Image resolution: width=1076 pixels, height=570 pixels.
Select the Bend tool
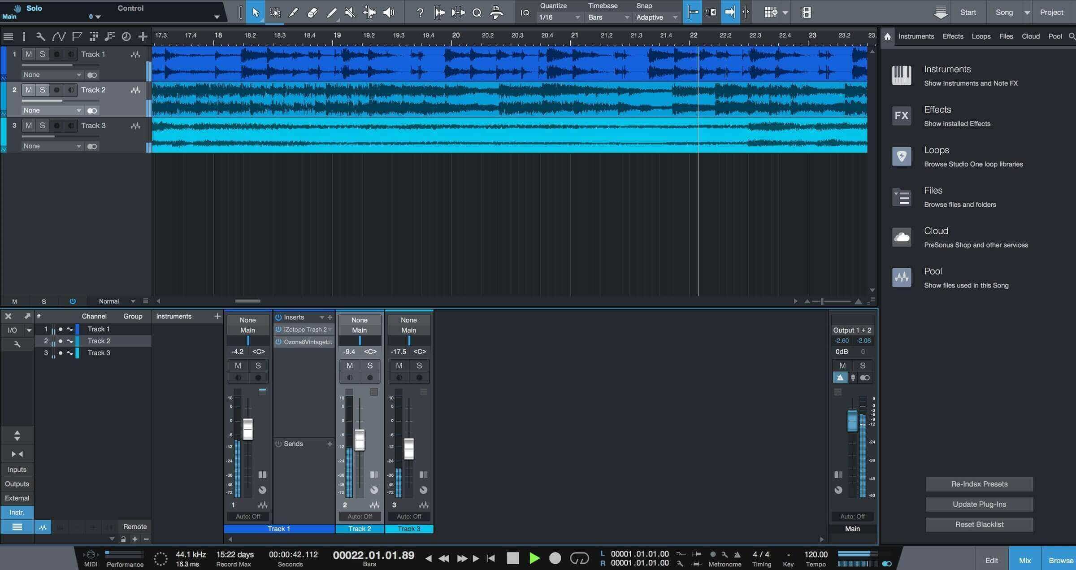tap(369, 12)
